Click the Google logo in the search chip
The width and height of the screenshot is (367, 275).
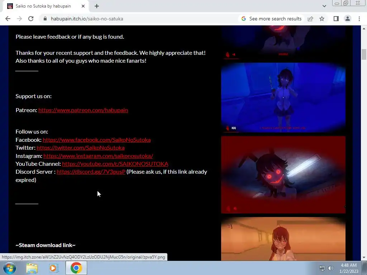[x=244, y=19]
